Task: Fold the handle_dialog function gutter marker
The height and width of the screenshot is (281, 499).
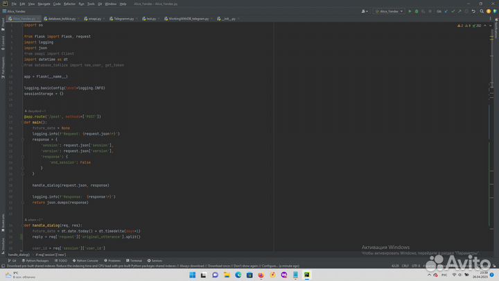Action: (23, 225)
